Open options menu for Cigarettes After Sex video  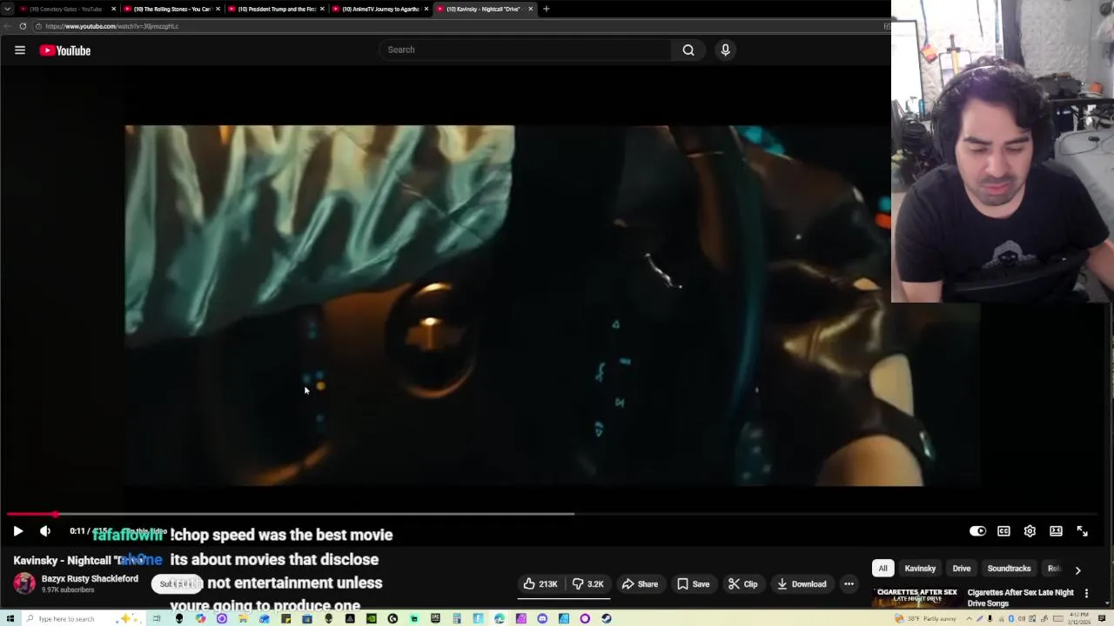1086,594
